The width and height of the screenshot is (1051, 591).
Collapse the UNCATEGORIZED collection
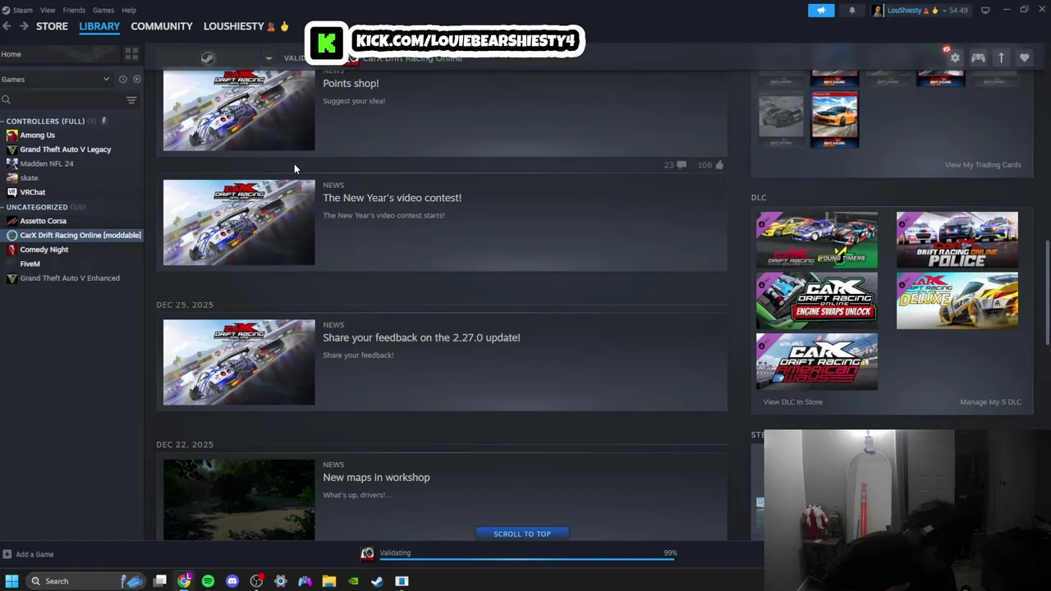[x=2, y=207]
